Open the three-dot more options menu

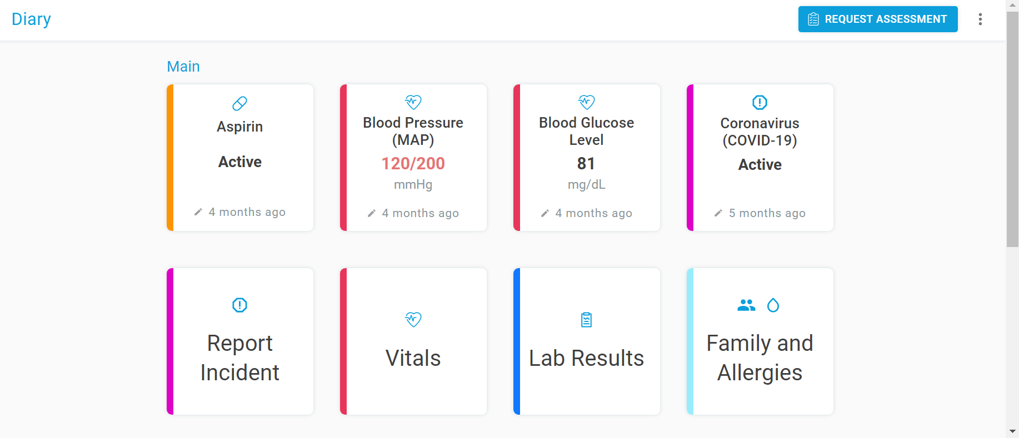coord(980,19)
